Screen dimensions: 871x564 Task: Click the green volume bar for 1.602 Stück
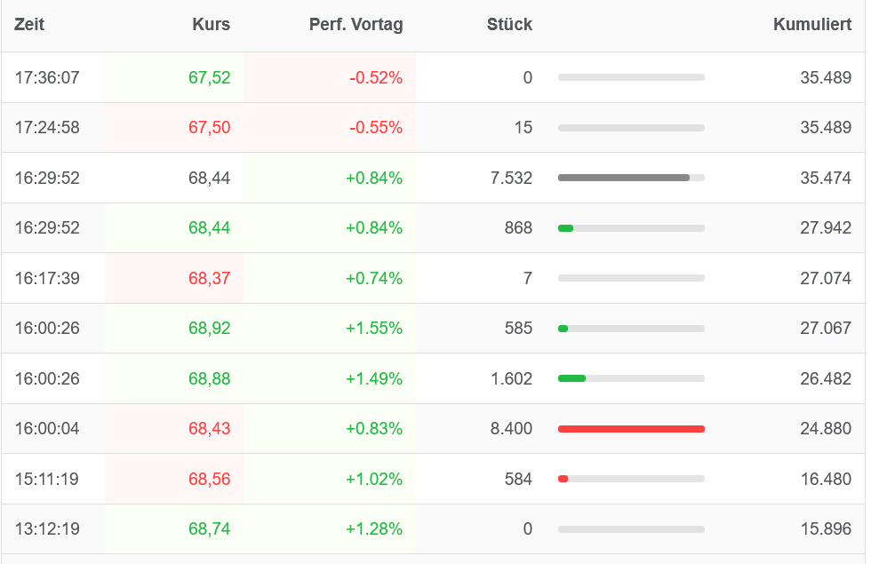(571, 378)
